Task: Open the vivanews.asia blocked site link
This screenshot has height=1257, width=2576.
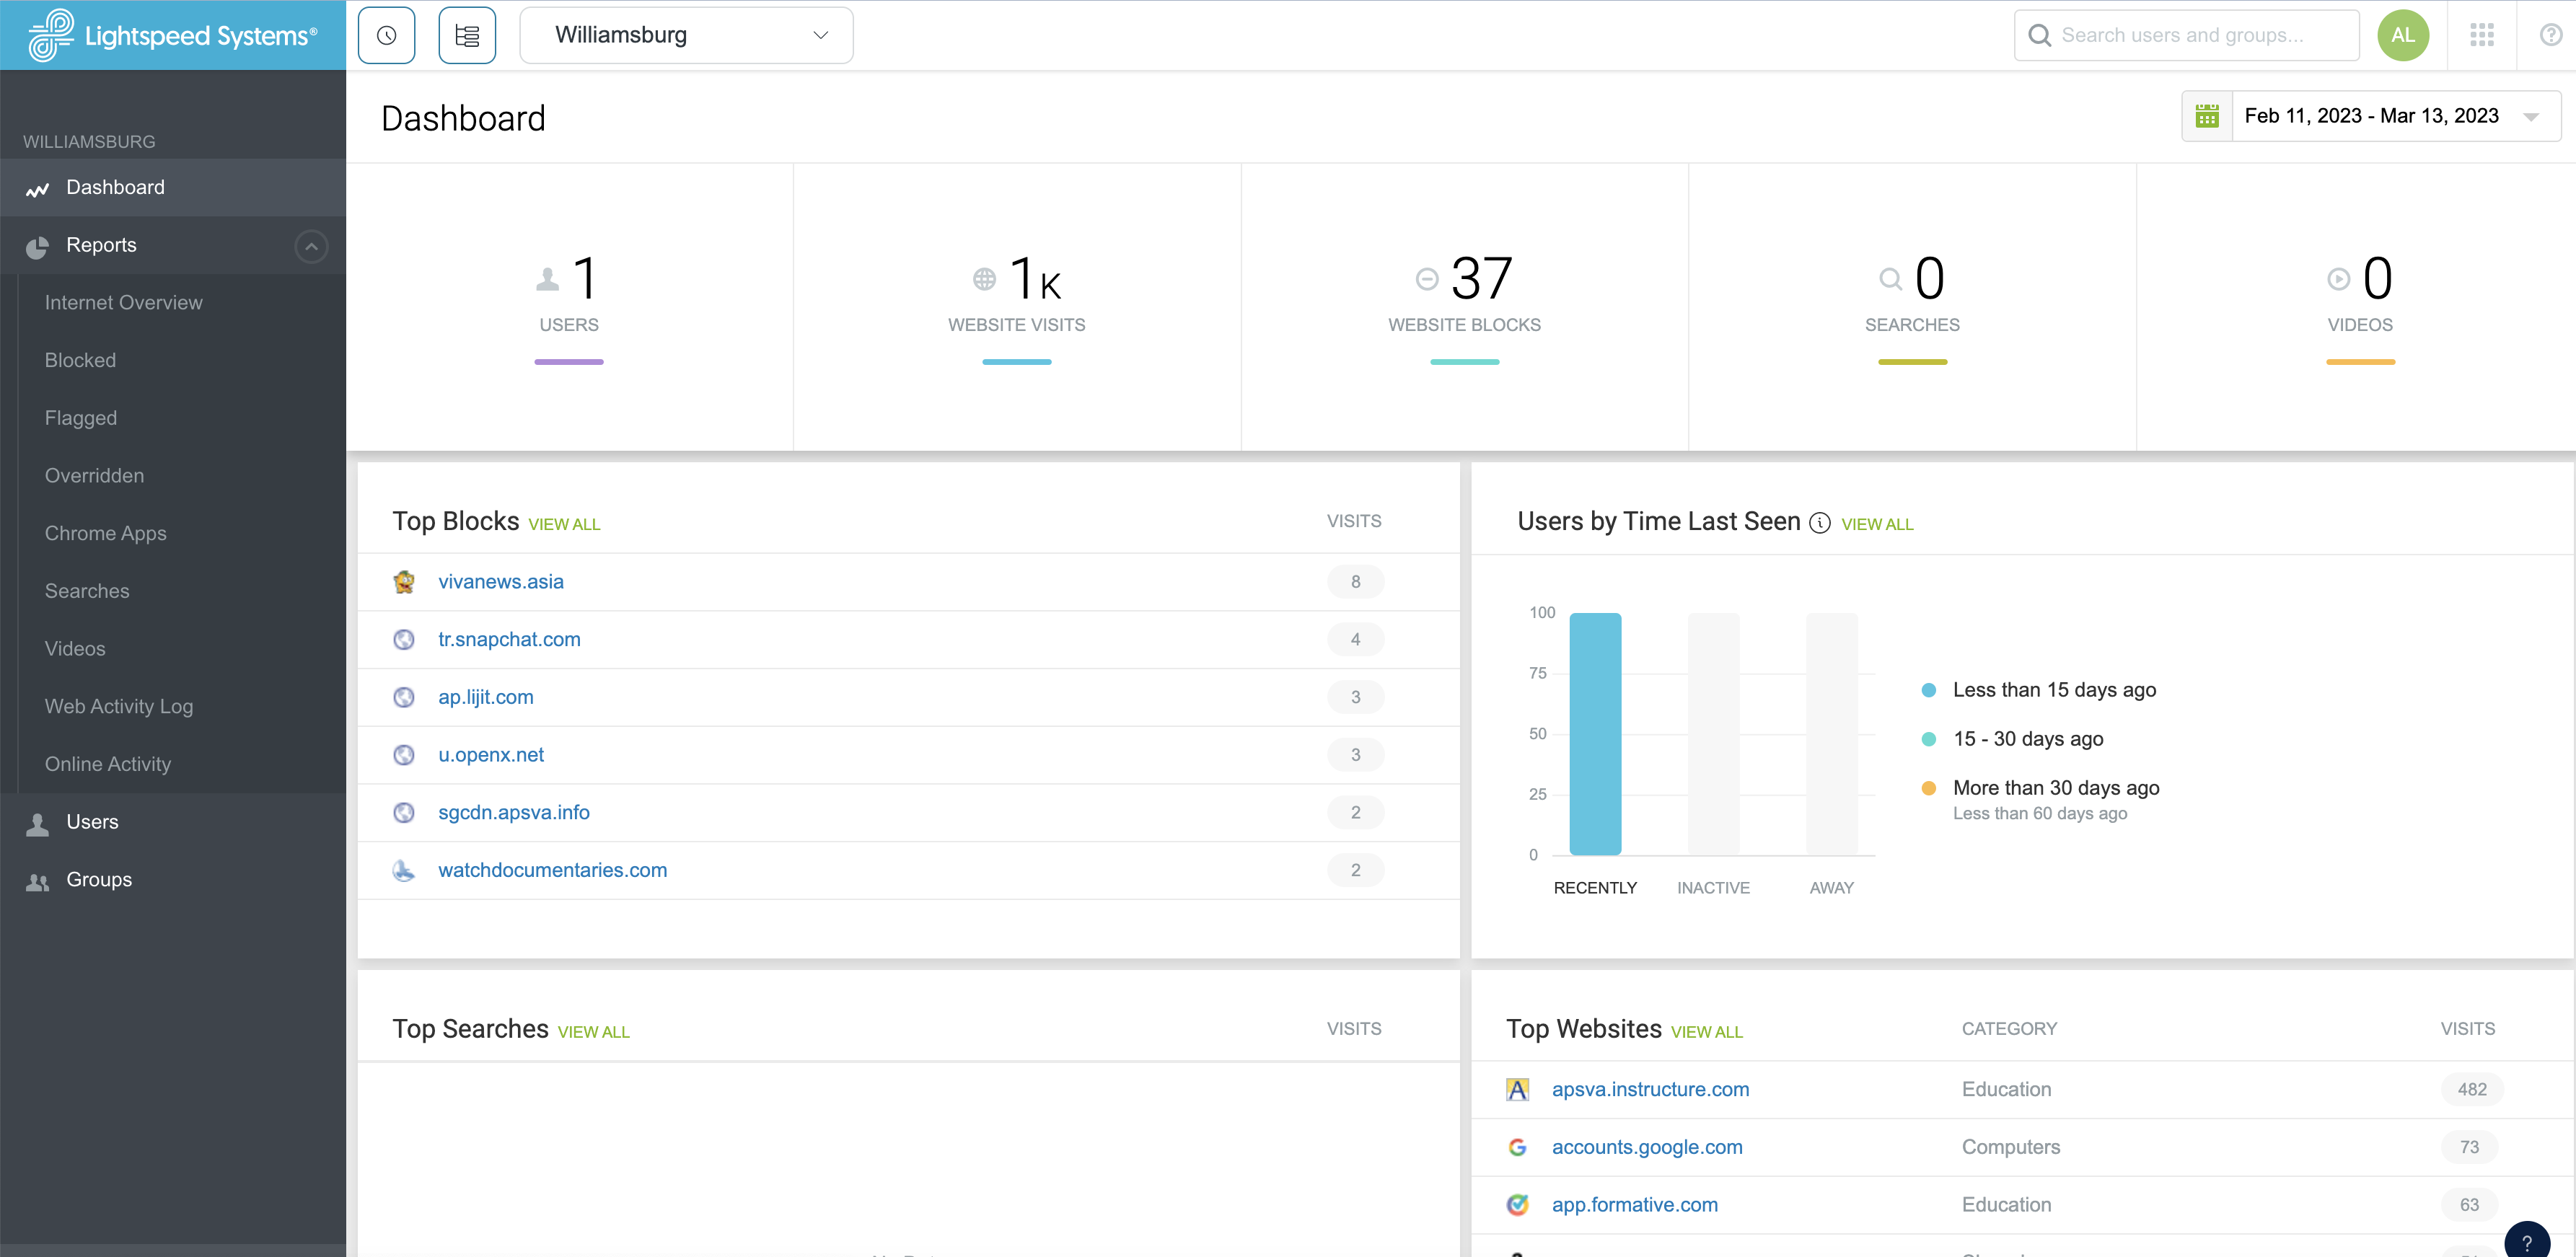Action: pyautogui.click(x=500, y=581)
